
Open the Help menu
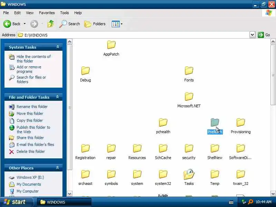(78, 13)
